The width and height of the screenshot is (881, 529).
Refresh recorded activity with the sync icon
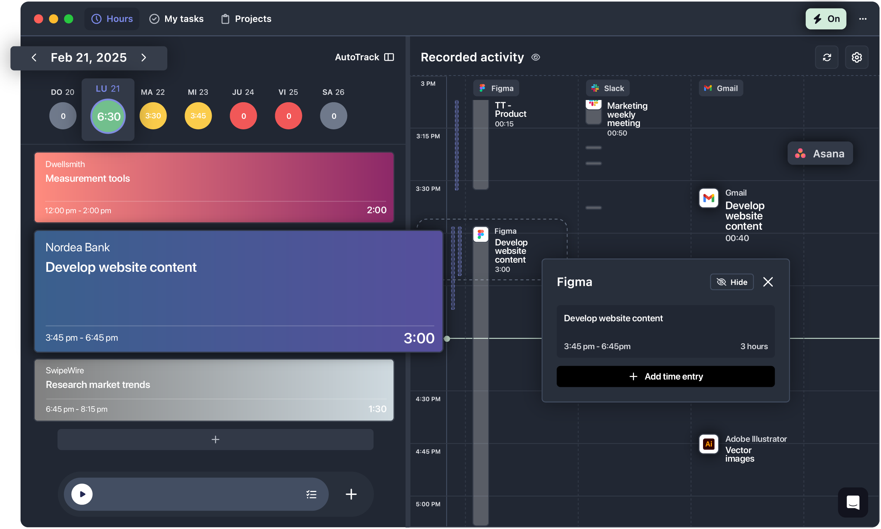coord(827,57)
